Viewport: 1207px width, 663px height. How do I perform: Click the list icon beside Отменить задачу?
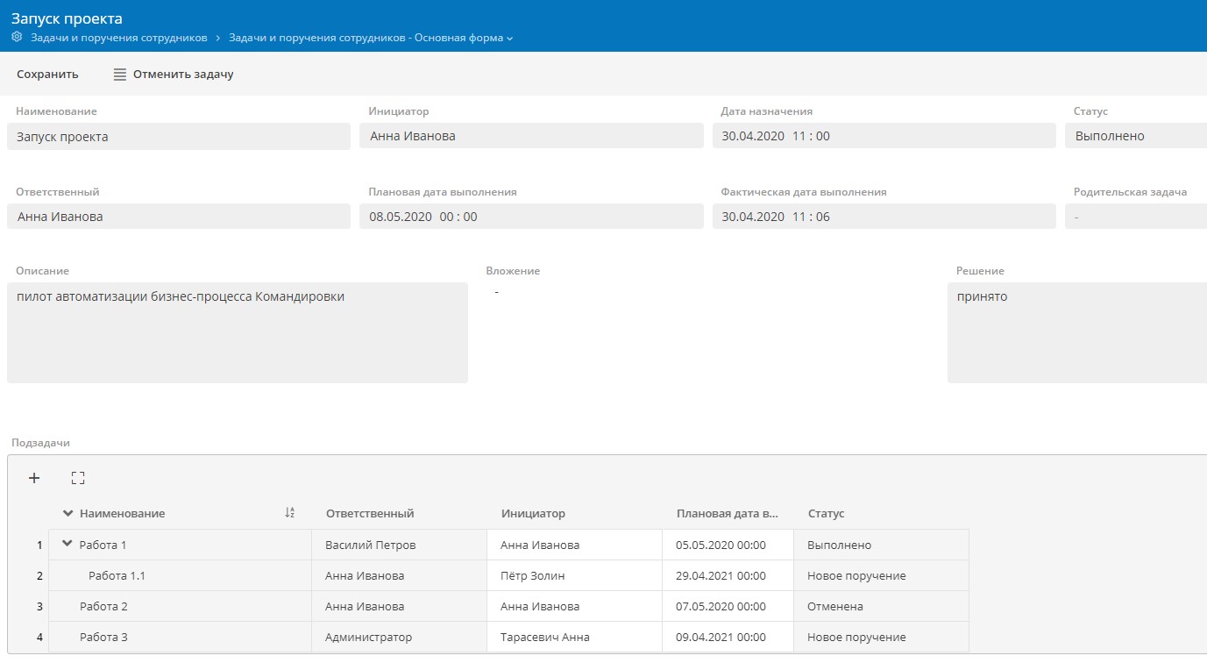(x=120, y=75)
